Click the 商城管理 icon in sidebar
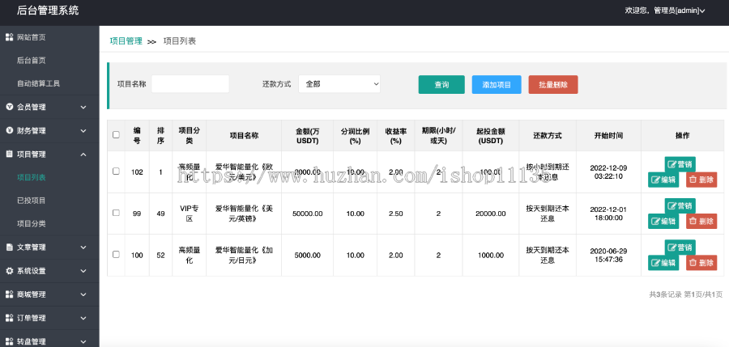Image resolution: width=729 pixels, height=347 pixels. pos(9,294)
